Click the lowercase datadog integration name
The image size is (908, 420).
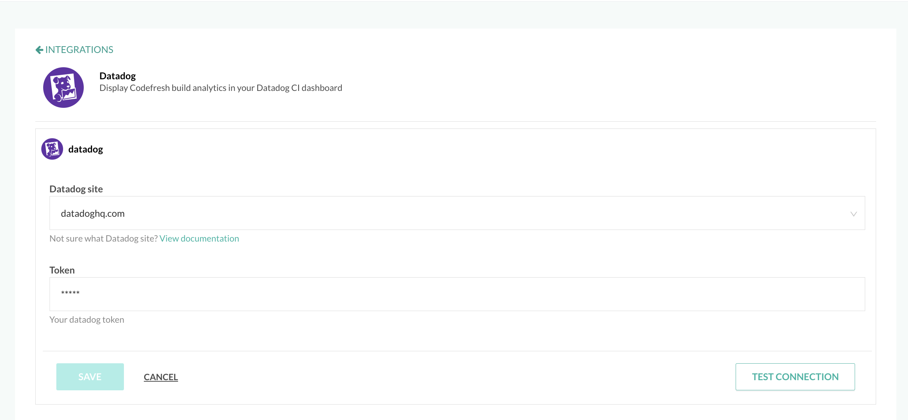pos(86,150)
